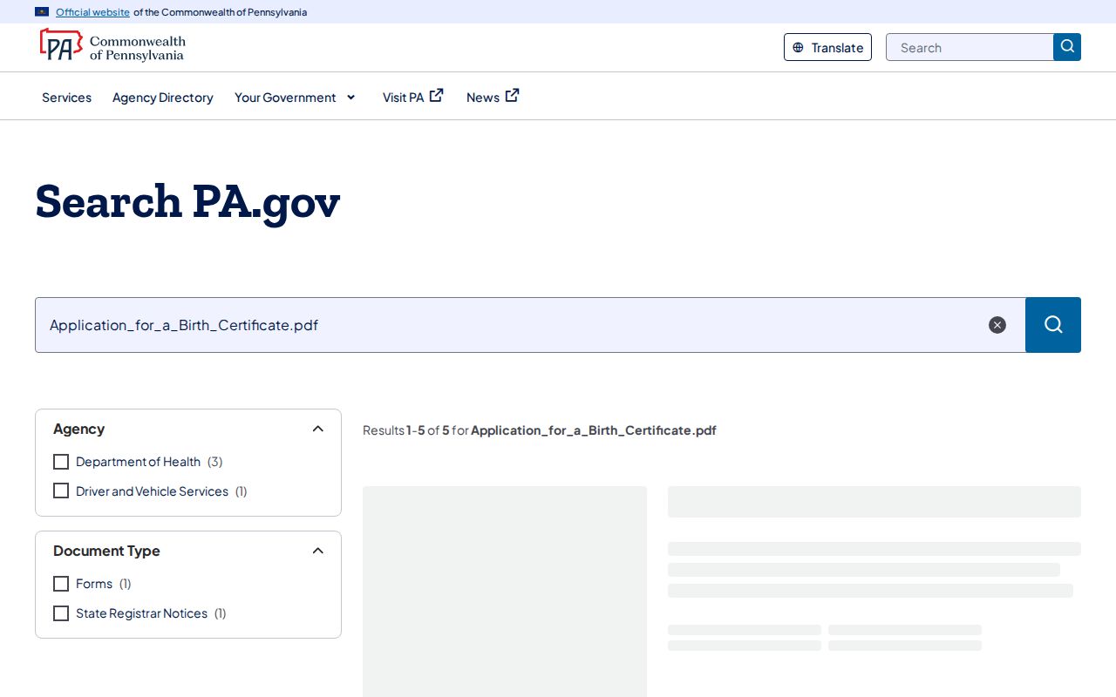This screenshot has height=697, width=1116.
Task: Open the News link
Action: (x=483, y=98)
